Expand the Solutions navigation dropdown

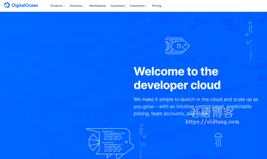[77, 5]
